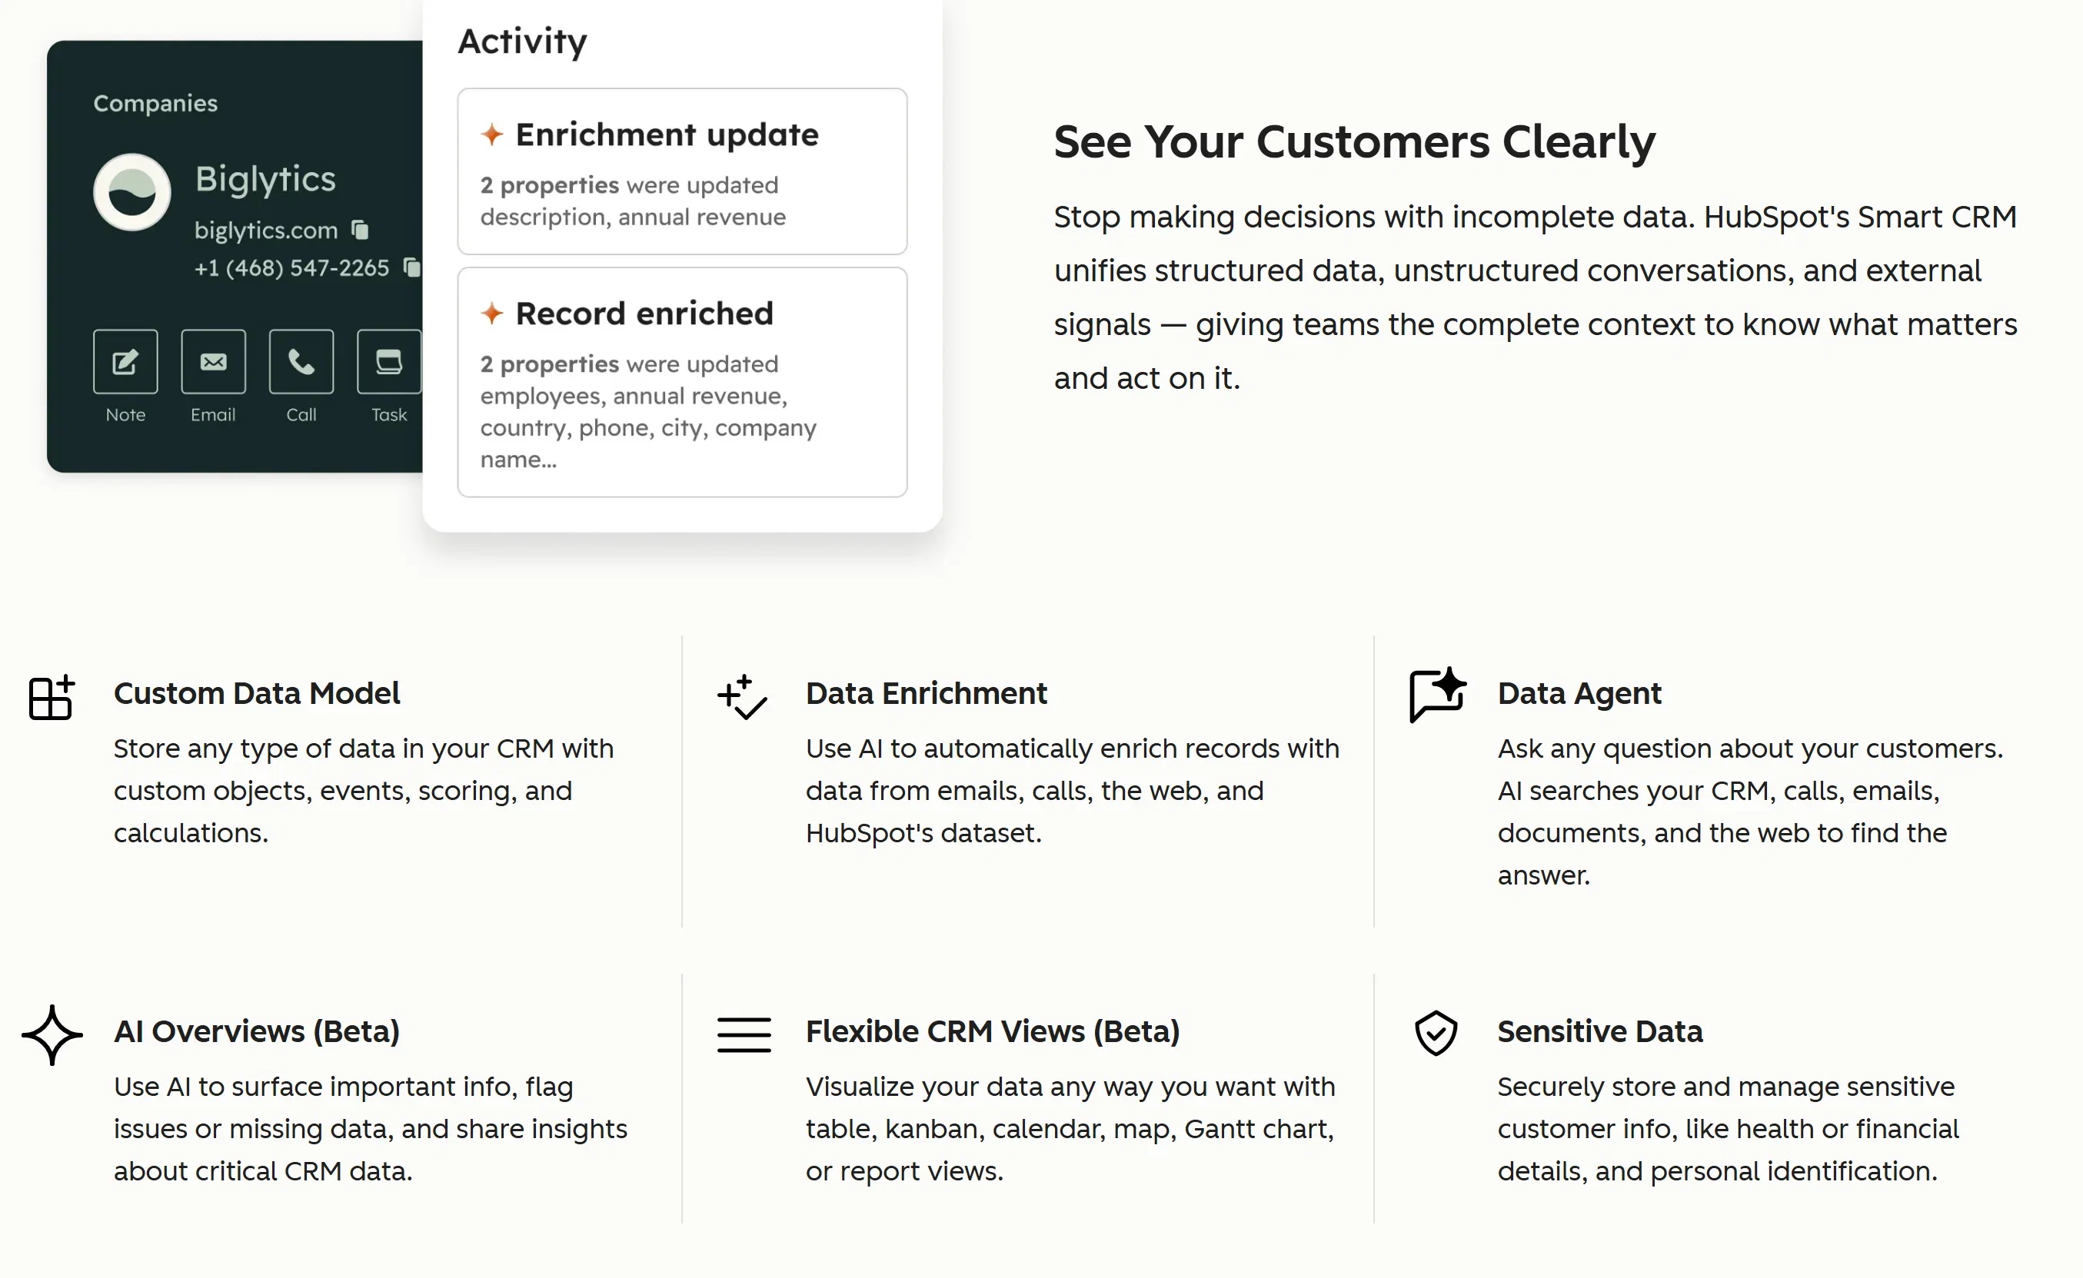Click the Sensitive Data heading
The image size is (2083, 1278).
pos(1600,1031)
